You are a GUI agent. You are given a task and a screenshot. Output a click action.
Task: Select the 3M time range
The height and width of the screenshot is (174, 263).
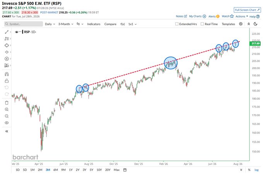point(48,170)
